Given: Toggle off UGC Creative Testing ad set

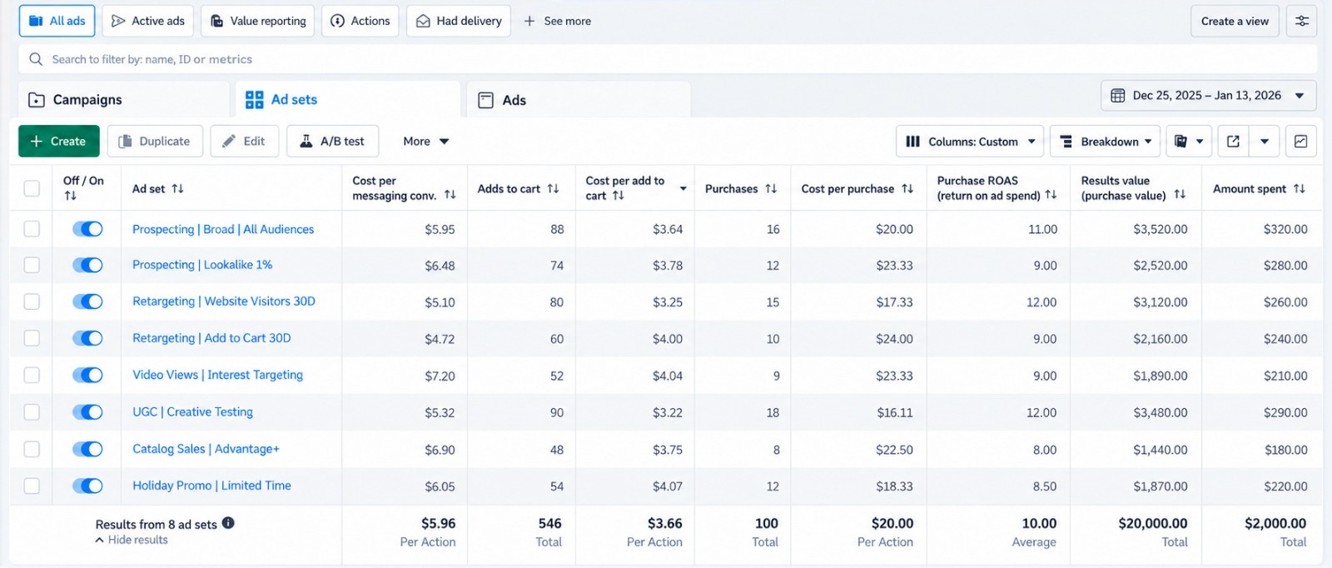Looking at the screenshot, I should tap(87, 412).
